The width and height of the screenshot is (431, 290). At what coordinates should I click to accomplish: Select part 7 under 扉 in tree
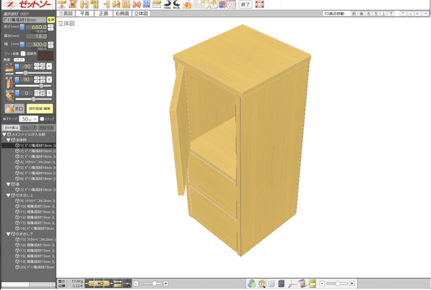pyautogui.click(x=35, y=190)
